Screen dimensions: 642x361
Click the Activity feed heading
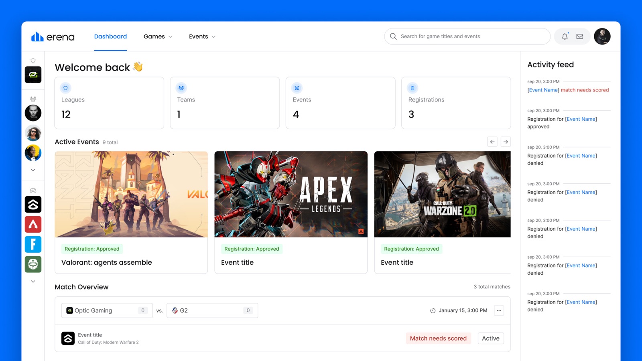click(551, 65)
